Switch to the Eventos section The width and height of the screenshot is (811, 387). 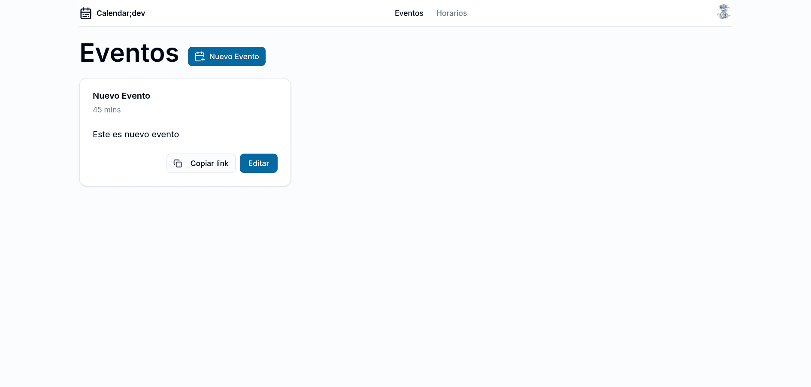pos(409,13)
